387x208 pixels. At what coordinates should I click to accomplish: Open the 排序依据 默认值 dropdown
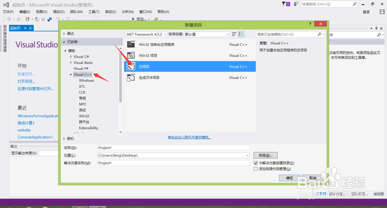[x=227, y=34]
